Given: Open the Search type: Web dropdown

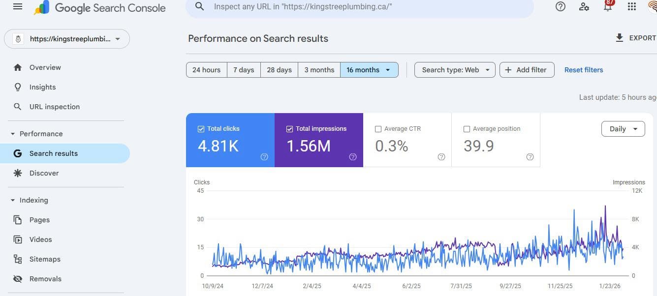Looking at the screenshot, I should pos(454,69).
